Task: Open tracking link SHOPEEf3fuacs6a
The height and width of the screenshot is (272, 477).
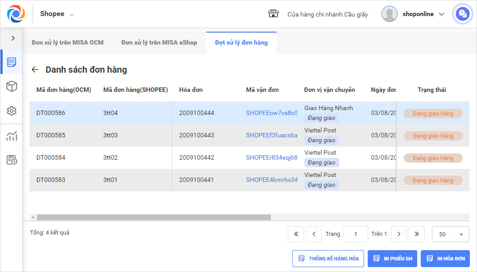Action: click(x=271, y=135)
